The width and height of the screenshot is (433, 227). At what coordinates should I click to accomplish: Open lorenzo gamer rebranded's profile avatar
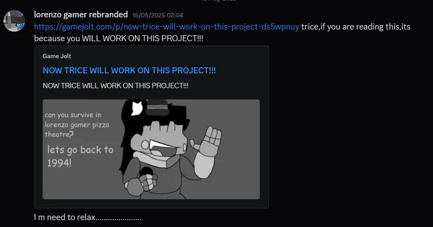pos(14,21)
